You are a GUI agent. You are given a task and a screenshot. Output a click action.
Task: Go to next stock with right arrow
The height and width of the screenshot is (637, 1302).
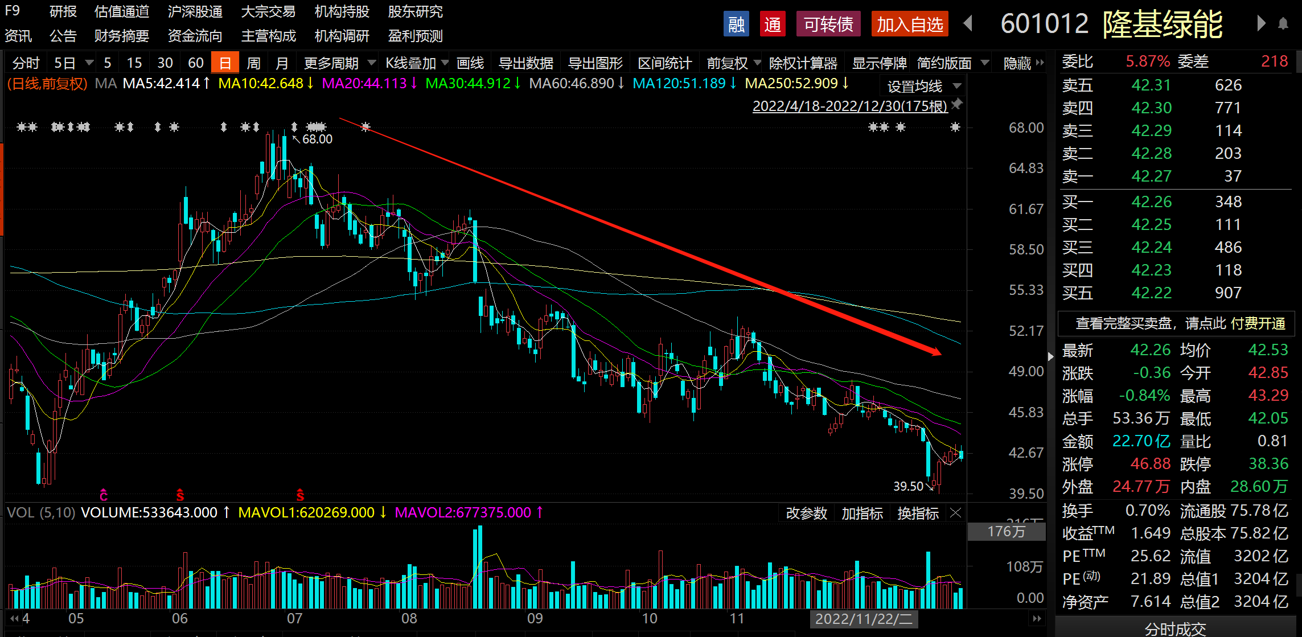(1261, 24)
